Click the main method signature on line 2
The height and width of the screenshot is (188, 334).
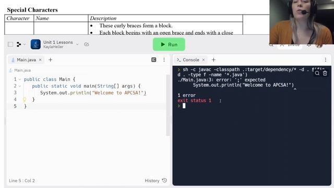[86, 86]
